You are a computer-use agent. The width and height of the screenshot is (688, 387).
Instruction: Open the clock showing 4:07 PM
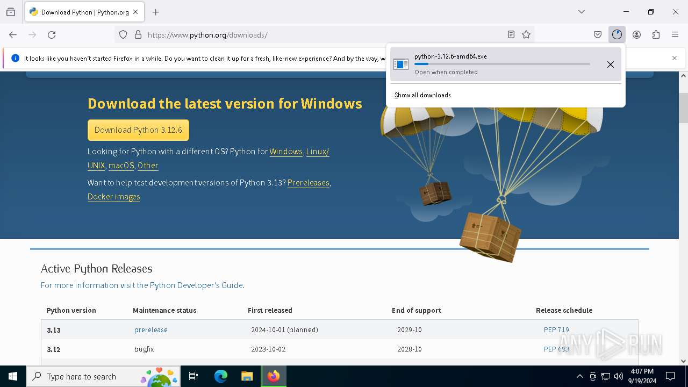(x=642, y=376)
